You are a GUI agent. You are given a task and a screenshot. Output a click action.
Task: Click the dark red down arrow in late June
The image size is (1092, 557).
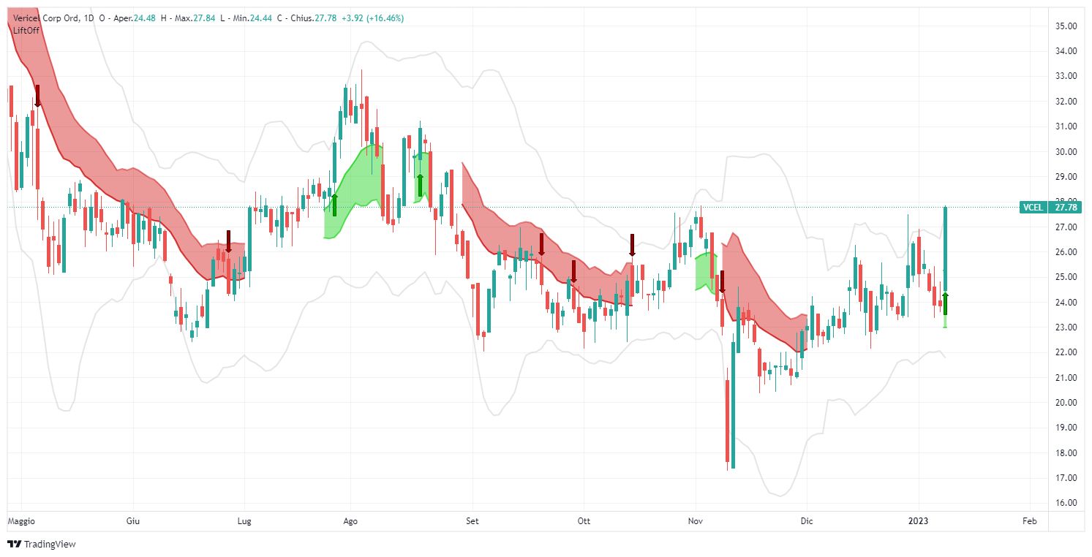pos(228,242)
